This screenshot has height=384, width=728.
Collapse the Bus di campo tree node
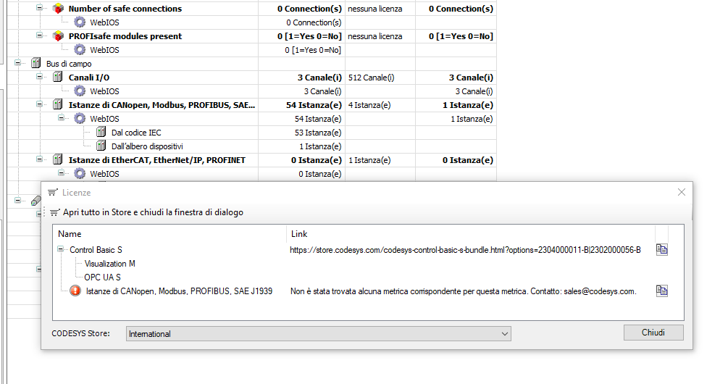tap(18, 64)
